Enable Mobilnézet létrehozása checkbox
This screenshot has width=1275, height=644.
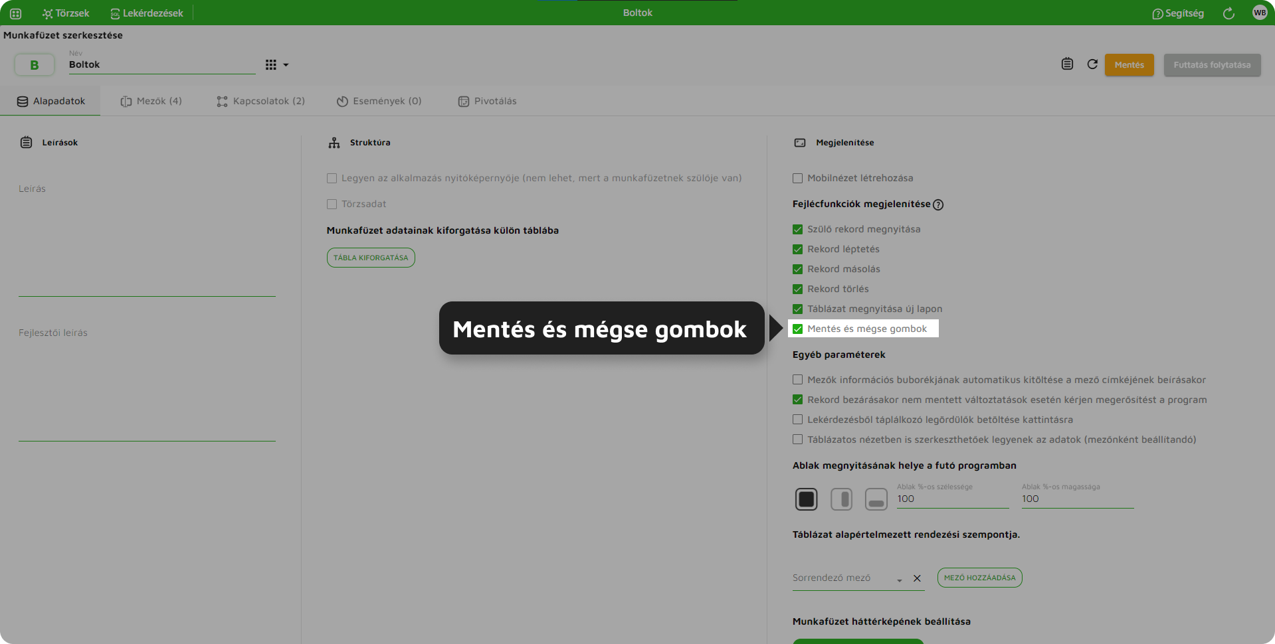[797, 178]
